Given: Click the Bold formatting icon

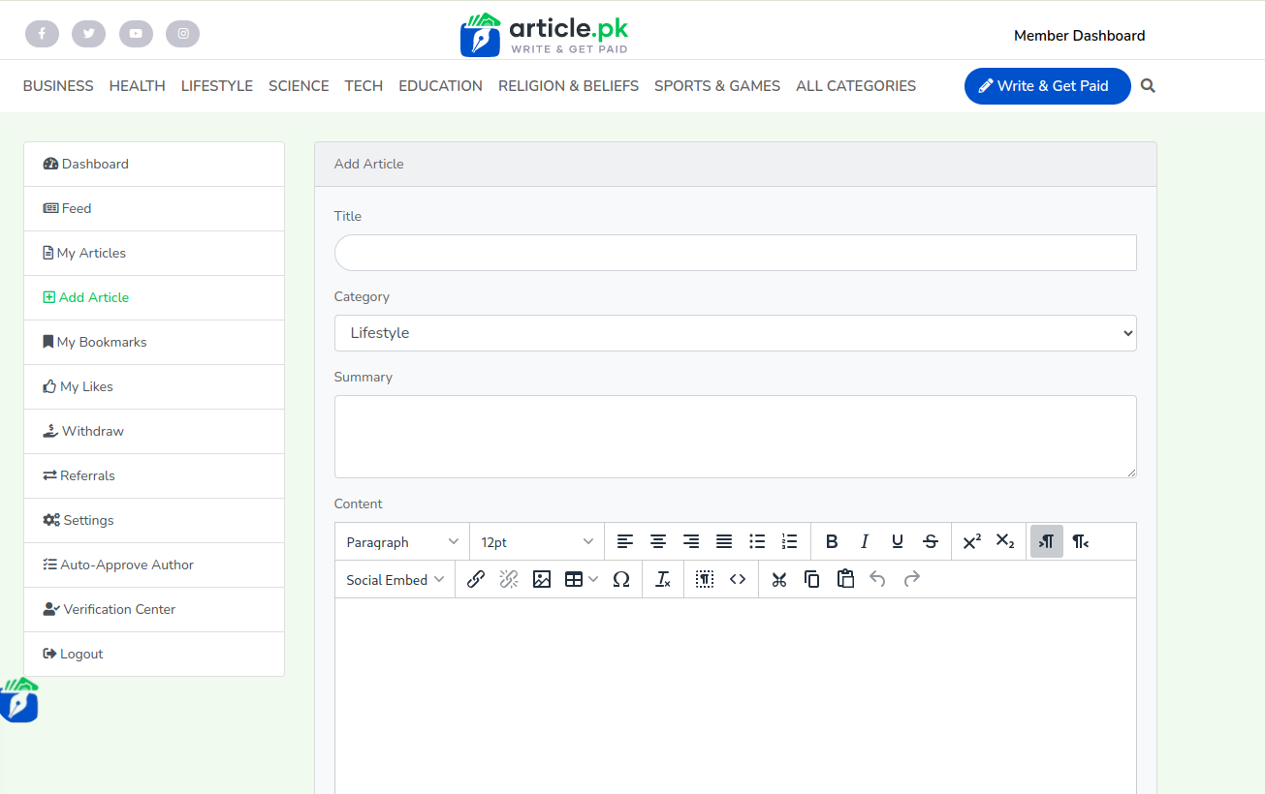Looking at the screenshot, I should pyautogui.click(x=832, y=542).
